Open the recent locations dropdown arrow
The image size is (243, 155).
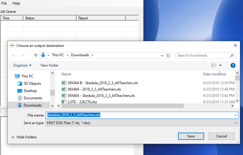tap(29, 55)
